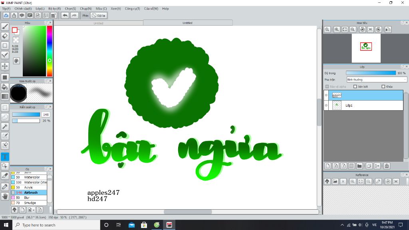Select the Select Pen tool
The height and width of the screenshot is (230, 409).
[x=5, y=136]
